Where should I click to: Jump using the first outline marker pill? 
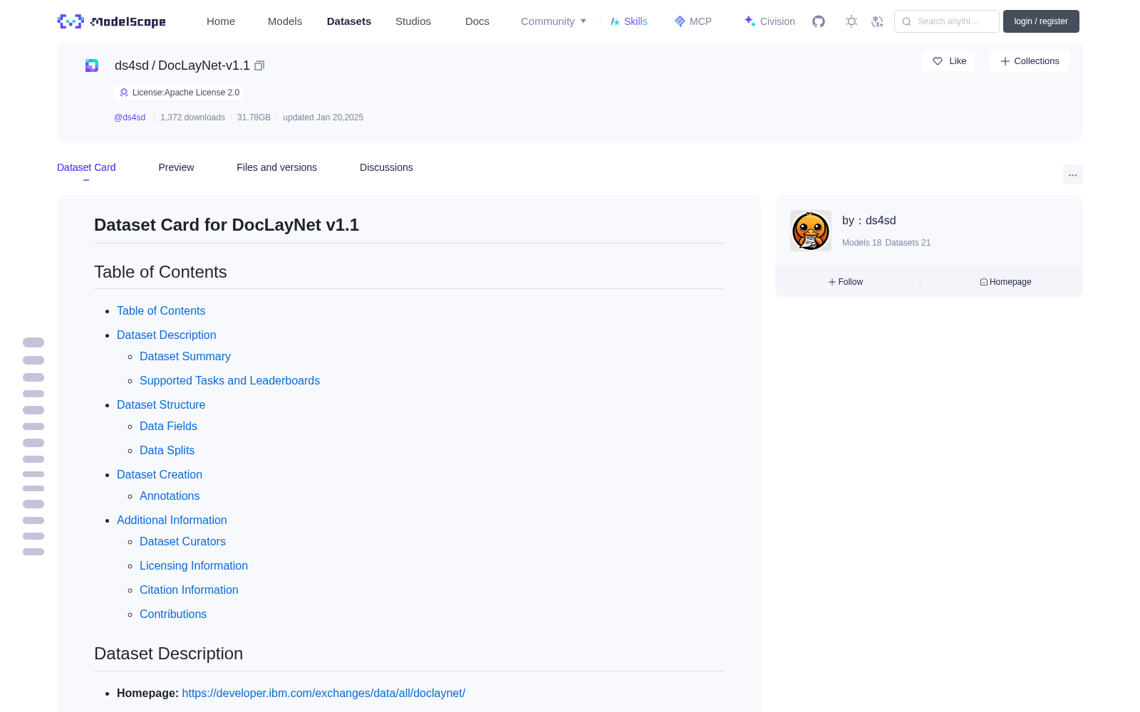click(x=33, y=342)
